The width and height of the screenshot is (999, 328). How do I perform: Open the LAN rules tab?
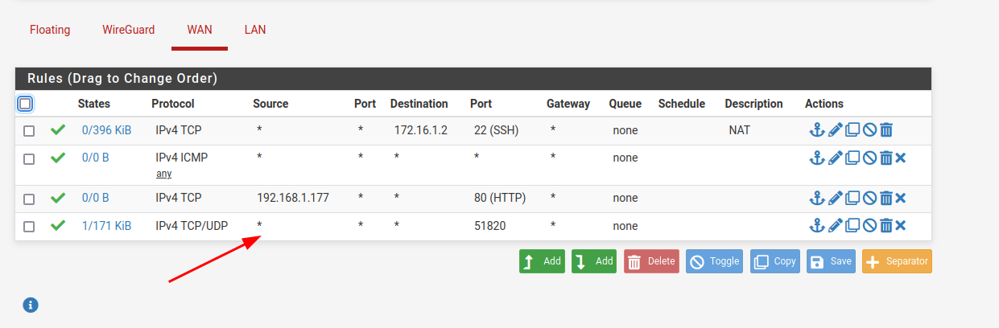[x=255, y=30]
